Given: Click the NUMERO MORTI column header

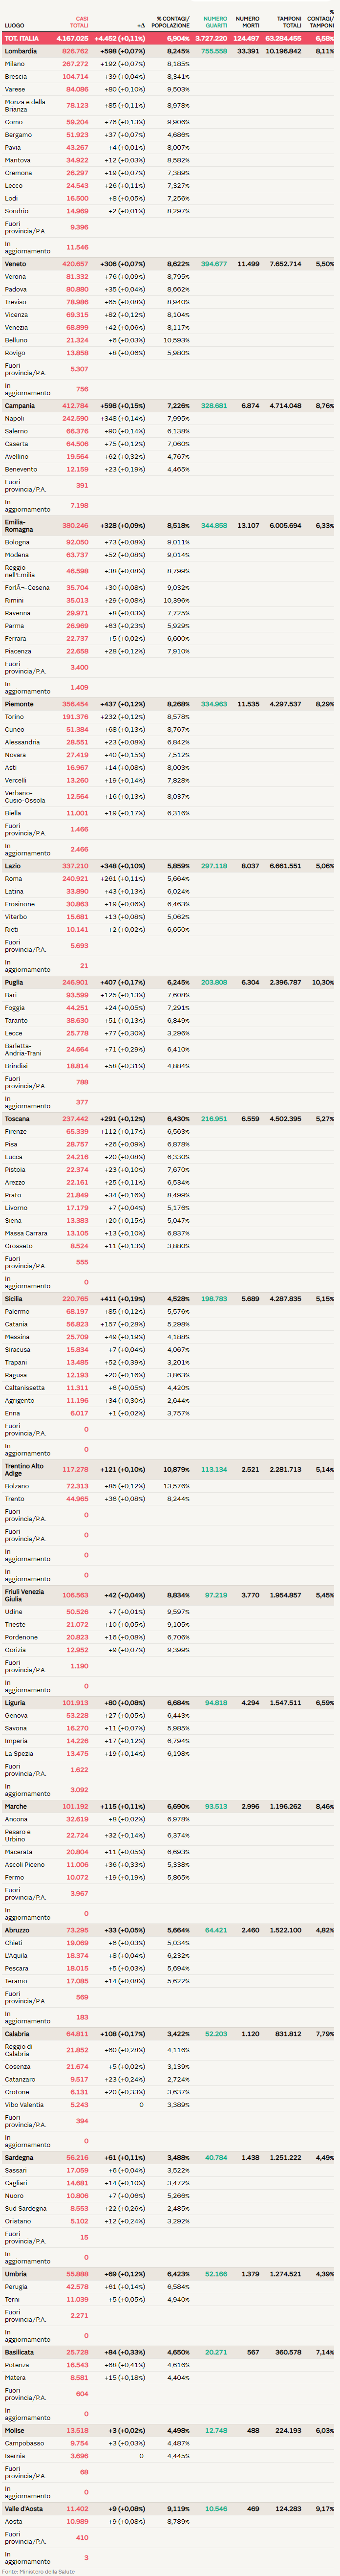Looking at the screenshot, I should pos(247,22).
